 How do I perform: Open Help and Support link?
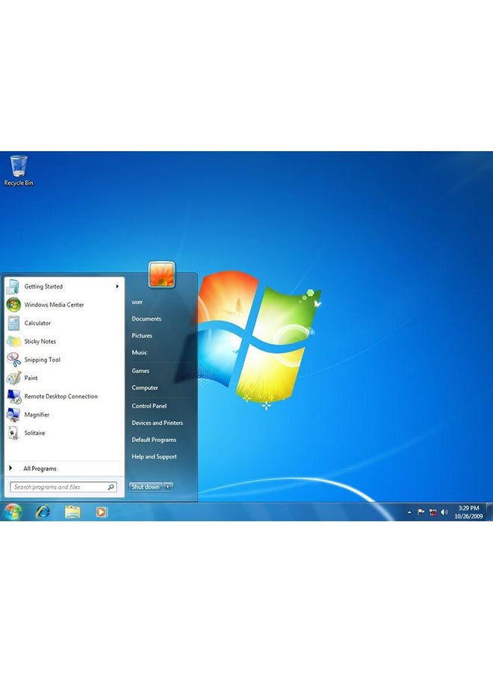[x=155, y=457]
